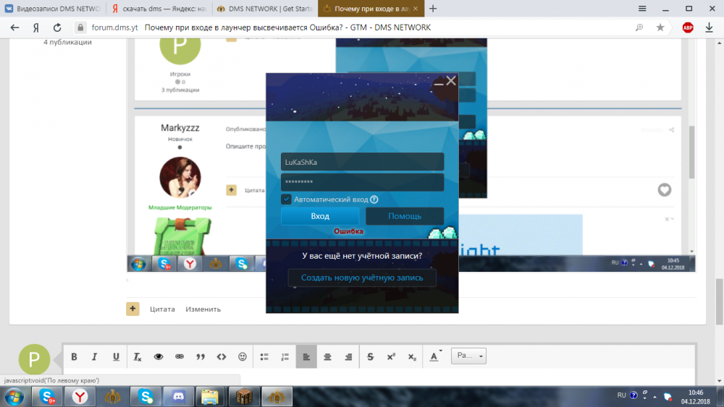Go back in browser
The width and height of the screenshot is (724, 407).
click(14, 27)
